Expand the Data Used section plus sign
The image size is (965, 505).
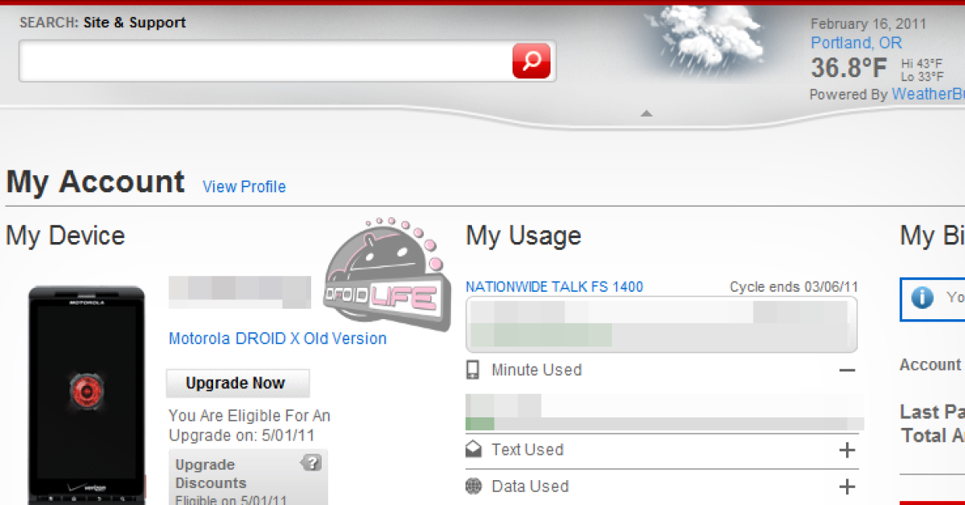(847, 487)
